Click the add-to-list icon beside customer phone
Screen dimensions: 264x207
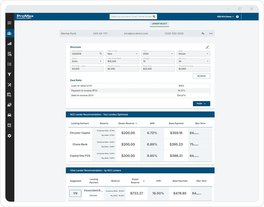click(x=203, y=33)
